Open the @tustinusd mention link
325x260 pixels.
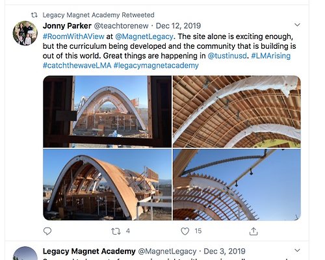pyautogui.click(x=227, y=56)
